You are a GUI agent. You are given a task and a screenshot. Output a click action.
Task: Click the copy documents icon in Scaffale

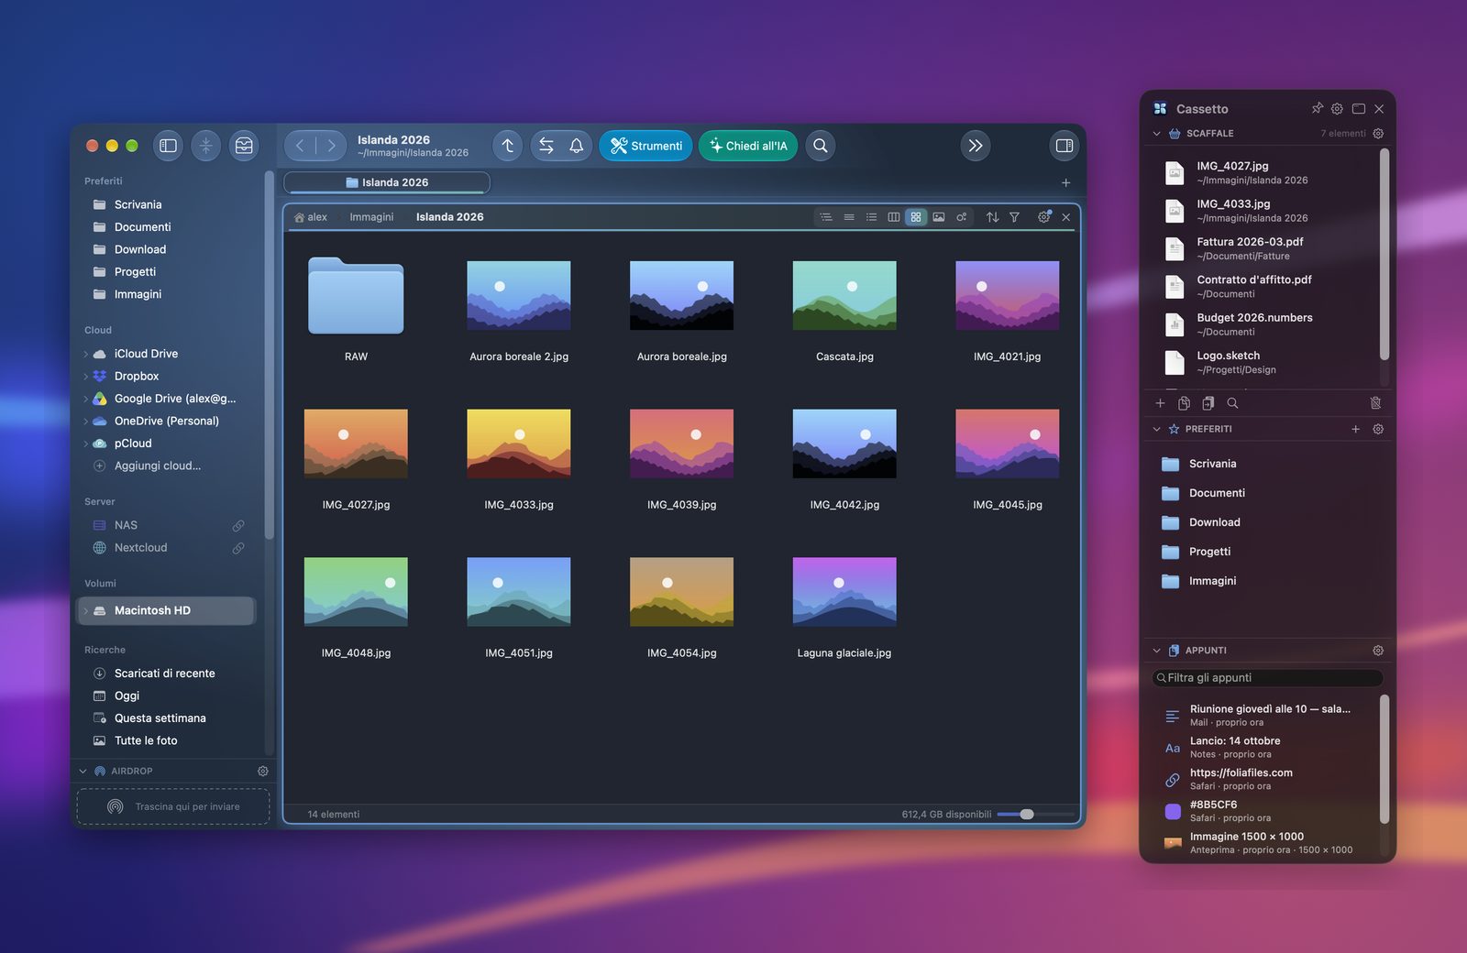(x=1185, y=403)
